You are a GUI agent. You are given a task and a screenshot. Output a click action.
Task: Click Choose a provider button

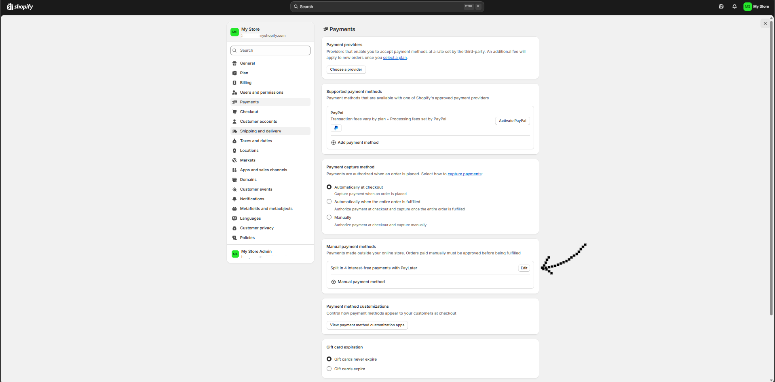[x=346, y=69]
